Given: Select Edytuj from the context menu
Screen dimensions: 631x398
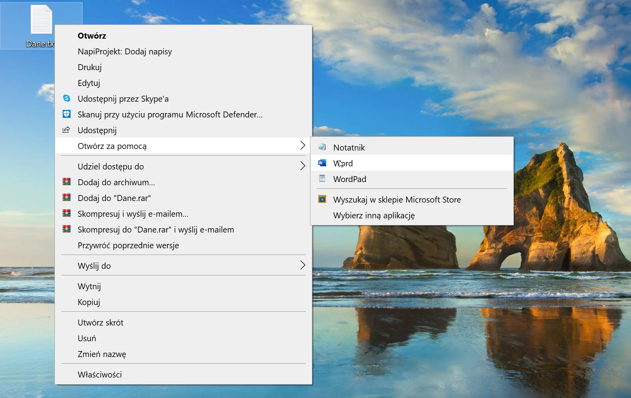Looking at the screenshot, I should (183, 83).
